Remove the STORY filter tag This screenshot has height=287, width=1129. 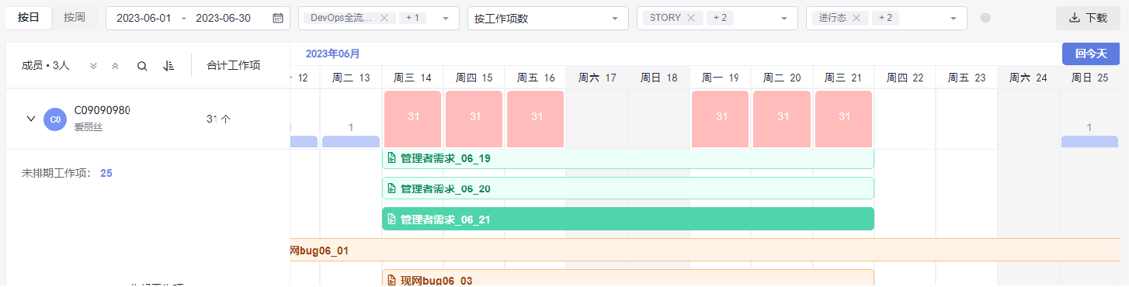[x=691, y=18]
